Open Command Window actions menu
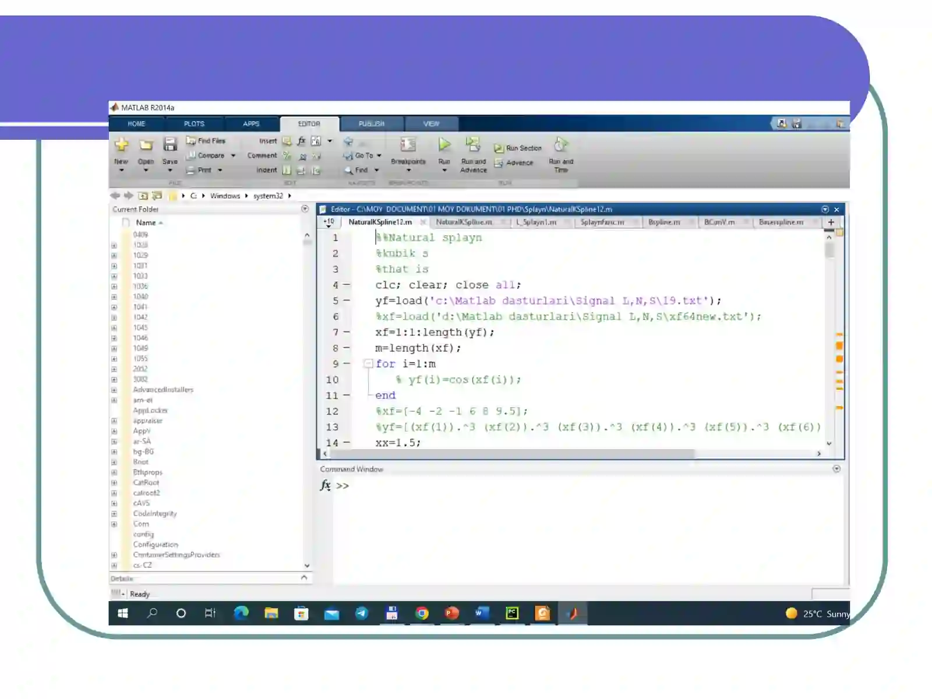 coord(836,468)
